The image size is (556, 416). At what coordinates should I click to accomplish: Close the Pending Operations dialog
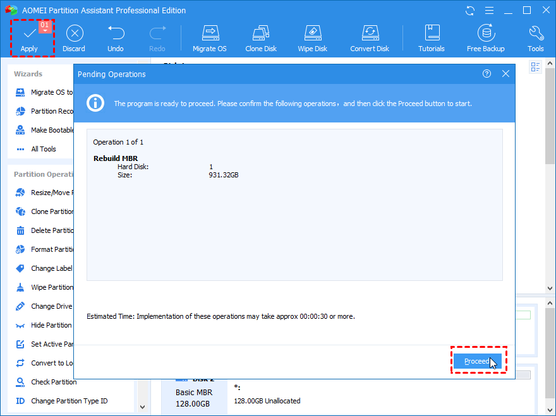point(505,74)
